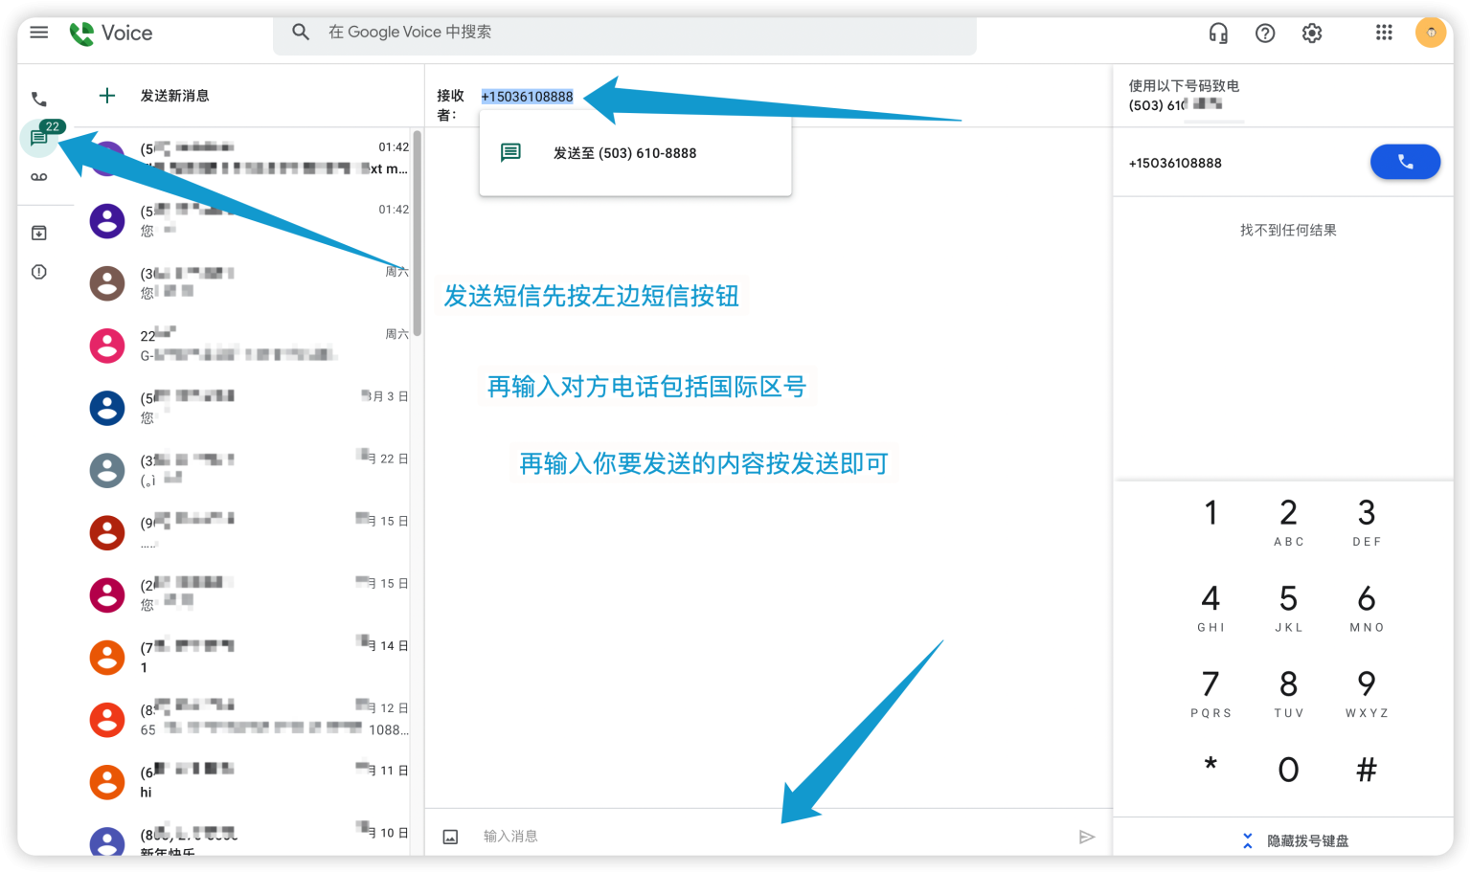Open Messages tab with 22 badge
The height and width of the screenshot is (873, 1471).
point(39,137)
